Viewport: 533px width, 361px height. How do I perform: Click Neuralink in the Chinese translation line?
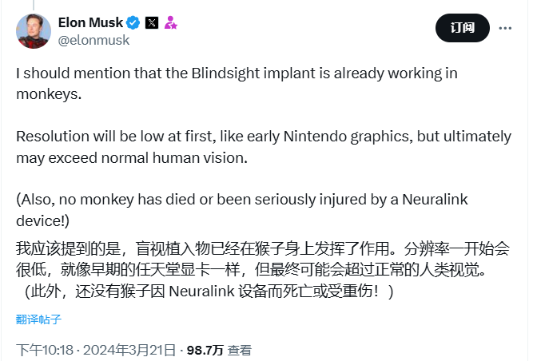point(201,291)
